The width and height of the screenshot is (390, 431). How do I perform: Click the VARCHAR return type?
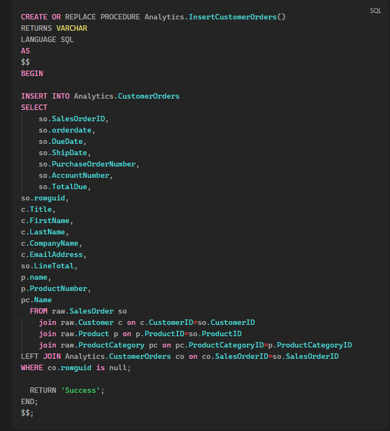72,29
